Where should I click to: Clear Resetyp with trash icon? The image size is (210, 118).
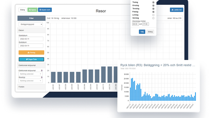(x=42, y=77)
